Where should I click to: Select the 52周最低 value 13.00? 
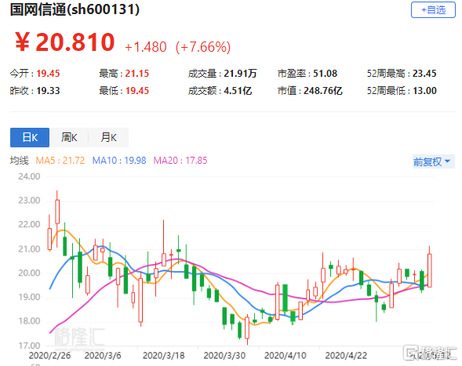(424, 91)
